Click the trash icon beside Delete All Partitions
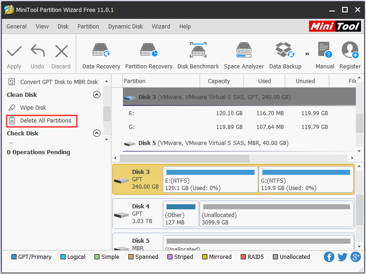 pos(12,121)
